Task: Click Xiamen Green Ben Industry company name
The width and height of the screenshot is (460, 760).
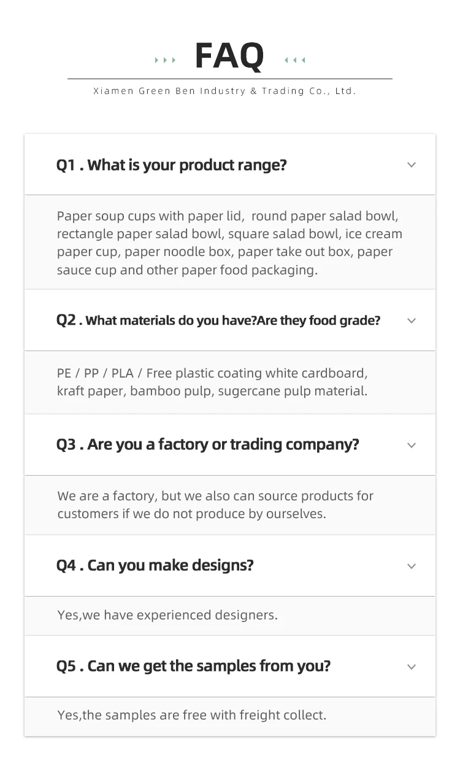Action: point(224,91)
